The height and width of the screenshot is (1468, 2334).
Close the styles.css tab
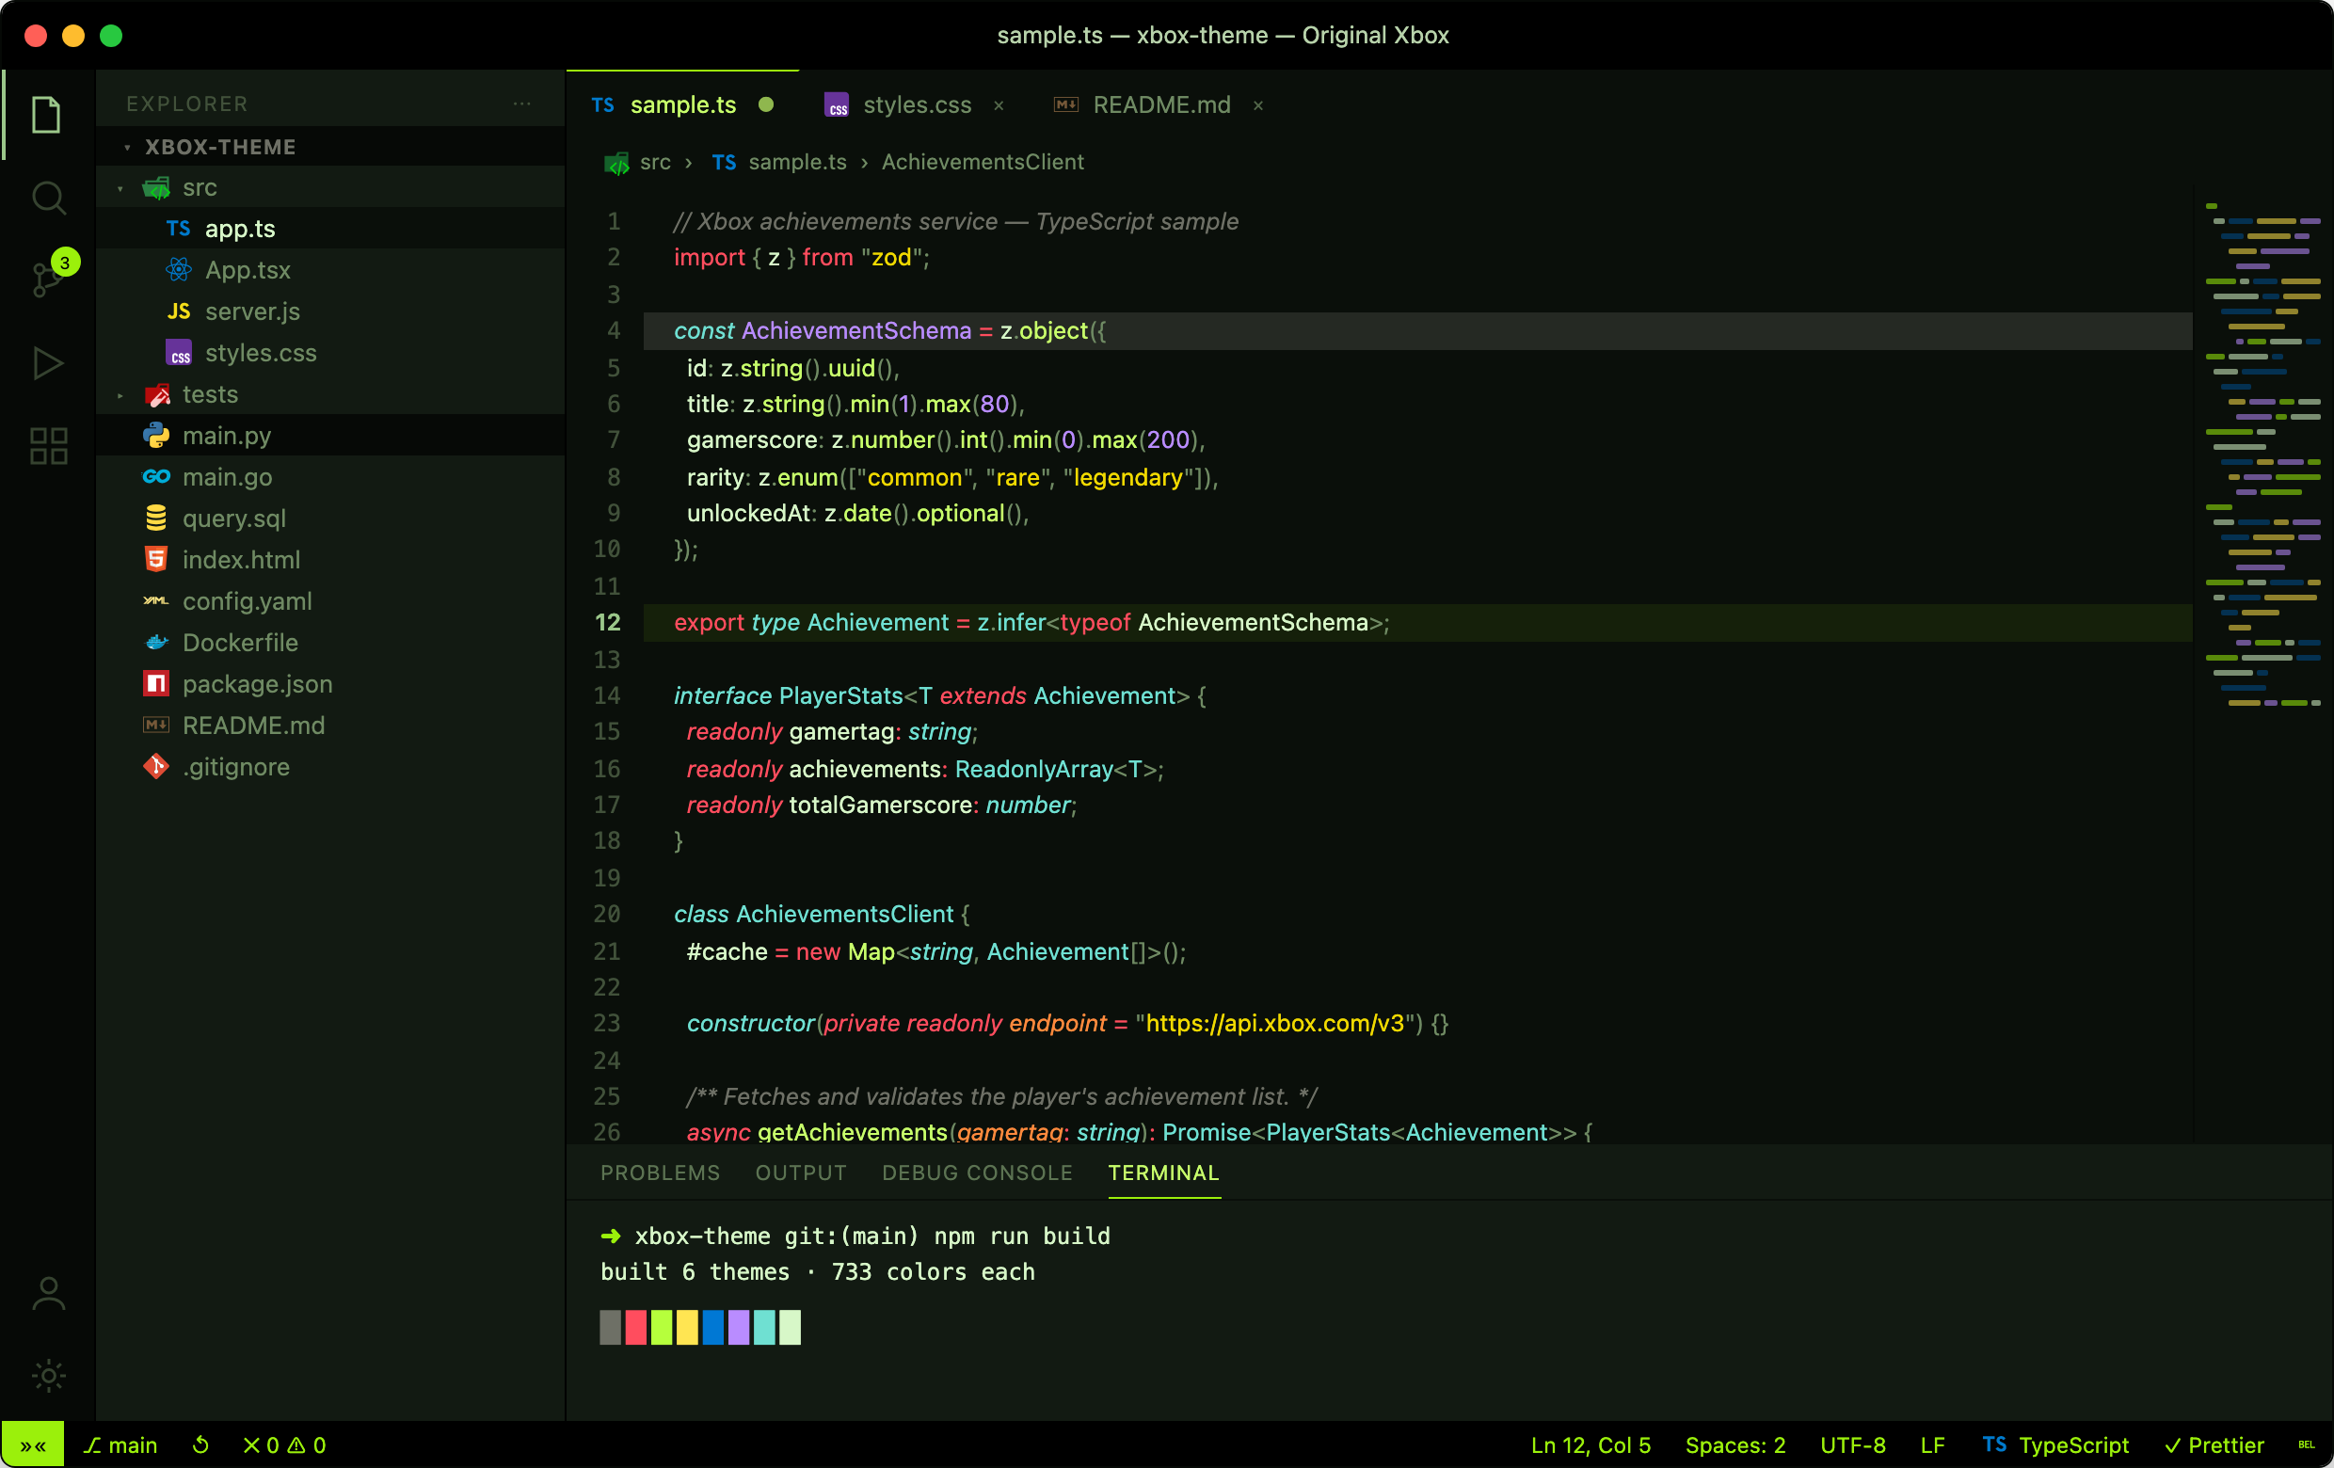(999, 104)
